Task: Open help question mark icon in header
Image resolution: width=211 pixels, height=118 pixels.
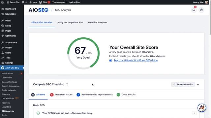Action: tap(201, 10)
